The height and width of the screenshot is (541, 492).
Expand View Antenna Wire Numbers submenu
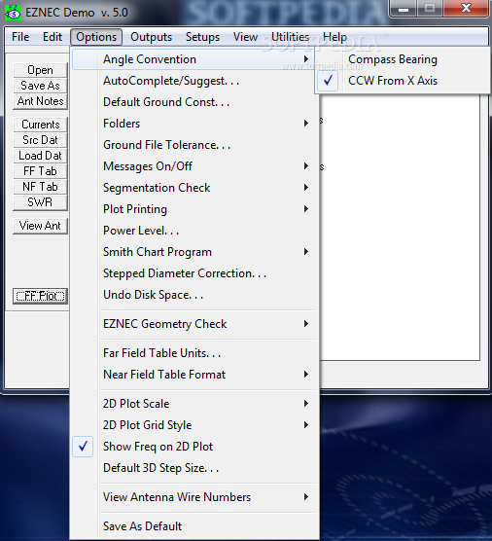[x=194, y=497]
